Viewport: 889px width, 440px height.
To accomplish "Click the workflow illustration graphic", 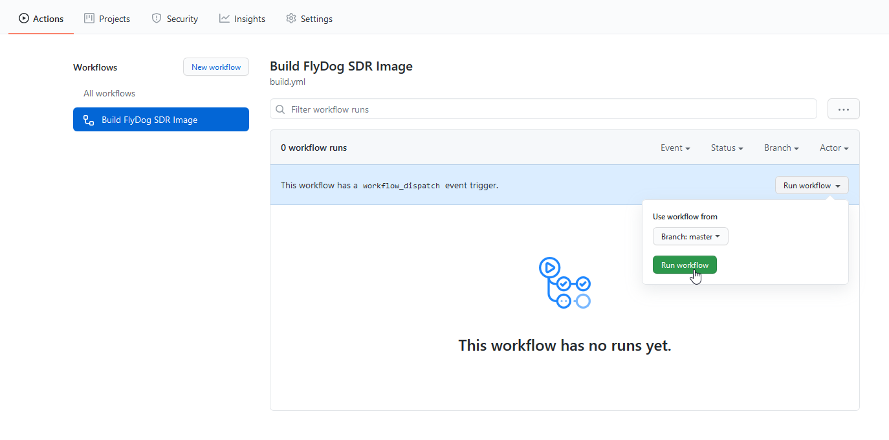I will coord(565,283).
